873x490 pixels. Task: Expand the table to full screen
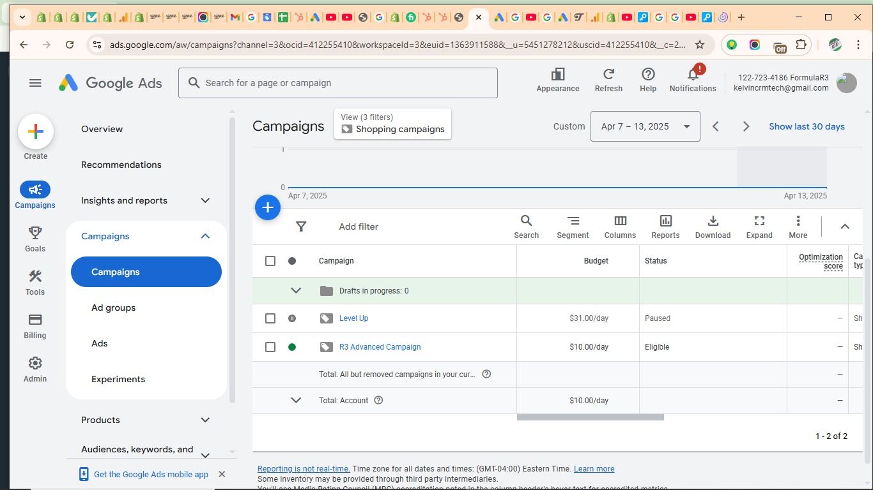point(759,226)
